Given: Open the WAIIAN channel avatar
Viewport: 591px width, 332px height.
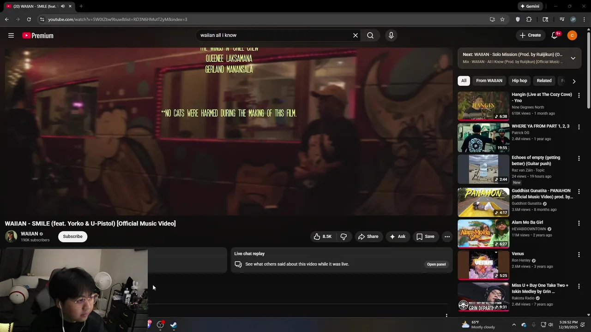Looking at the screenshot, I should (x=11, y=237).
